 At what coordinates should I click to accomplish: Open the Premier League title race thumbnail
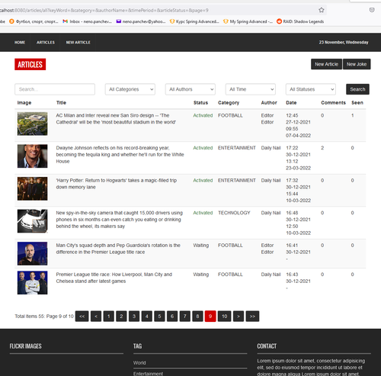click(32, 283)
